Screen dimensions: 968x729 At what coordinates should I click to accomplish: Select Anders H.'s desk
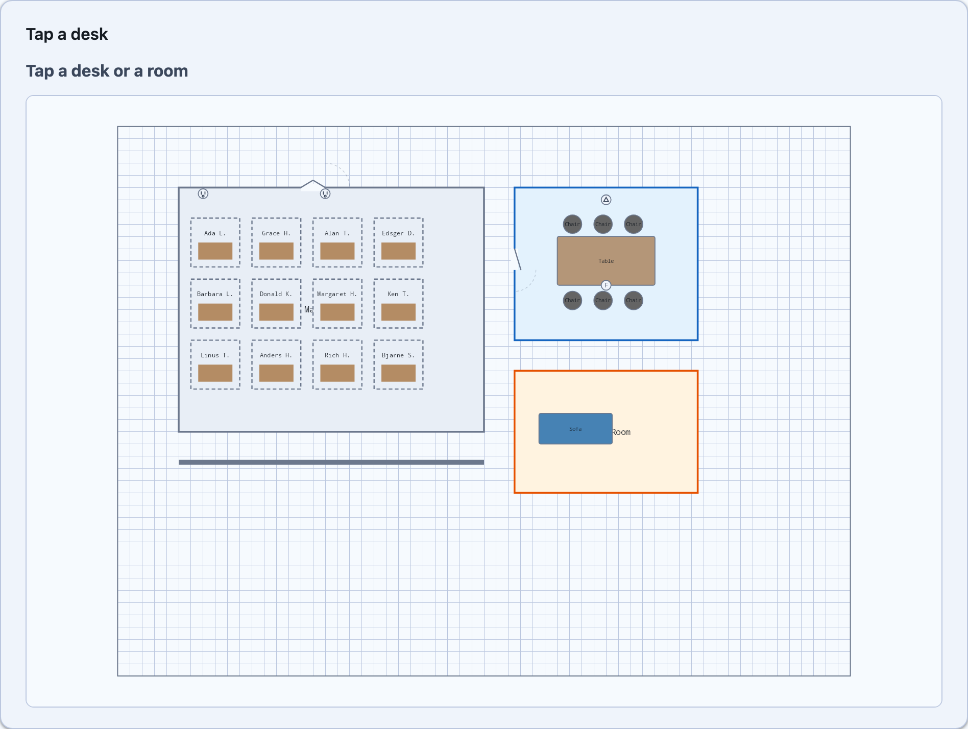click(x=276, y=364)
